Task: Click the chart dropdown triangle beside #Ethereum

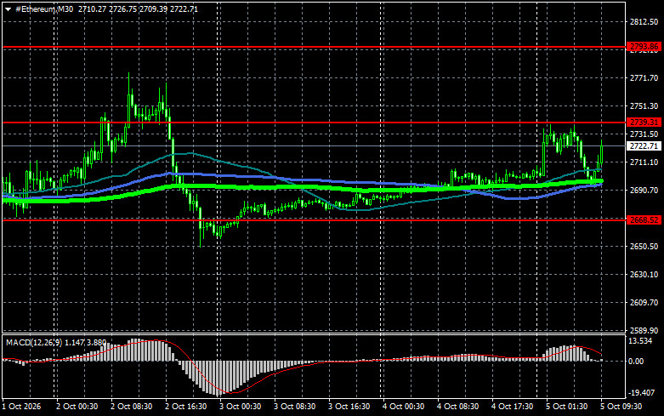Action: coord(8,9)
